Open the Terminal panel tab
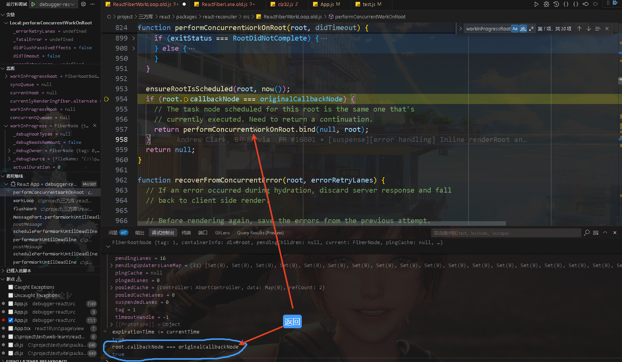The image size is (622, 362). pyautogui.click(x=186, y=233)
